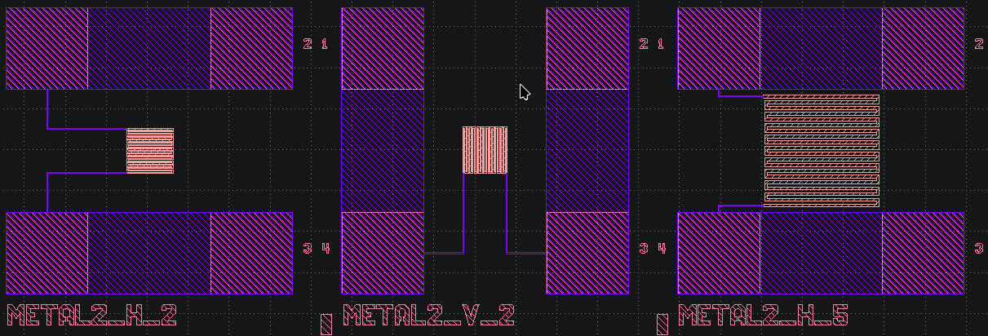Click the METAL2_V_2 text label
The image size is (988, 336).
(428, 316)
